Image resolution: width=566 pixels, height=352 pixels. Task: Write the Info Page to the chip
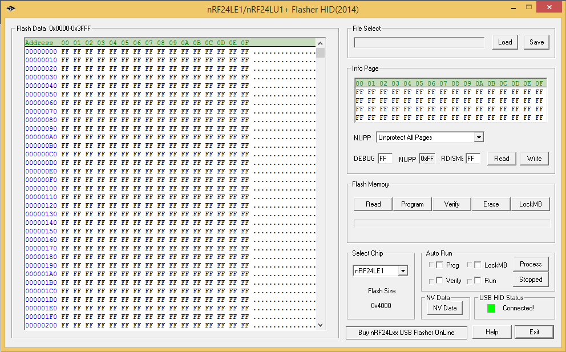tap(534, 158)
